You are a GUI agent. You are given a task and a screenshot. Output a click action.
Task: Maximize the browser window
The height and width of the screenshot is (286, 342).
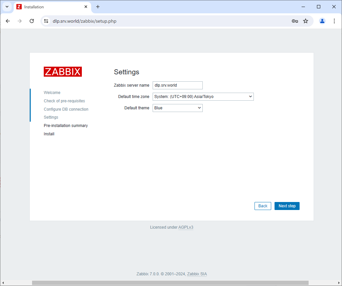318,7
